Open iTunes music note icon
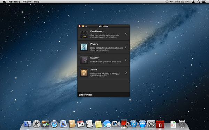The height and width of the screenshot is (130, 209). click(x=133, y=124)
